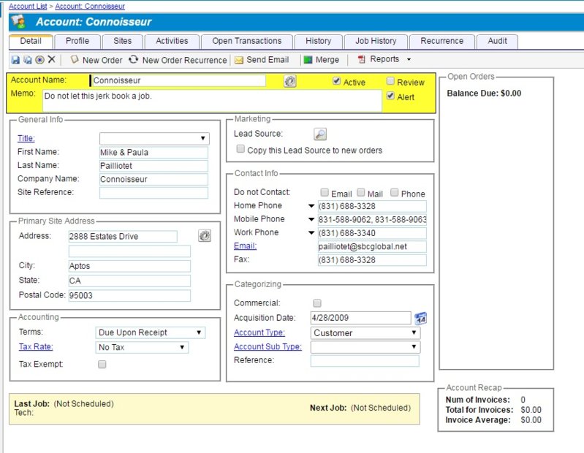Click the Save floppy disk icon
584x453 pixels.
(15, 60)
